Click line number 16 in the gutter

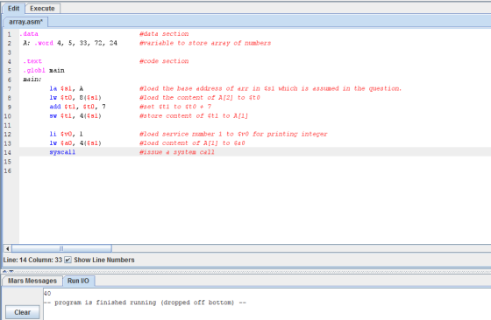8,170
